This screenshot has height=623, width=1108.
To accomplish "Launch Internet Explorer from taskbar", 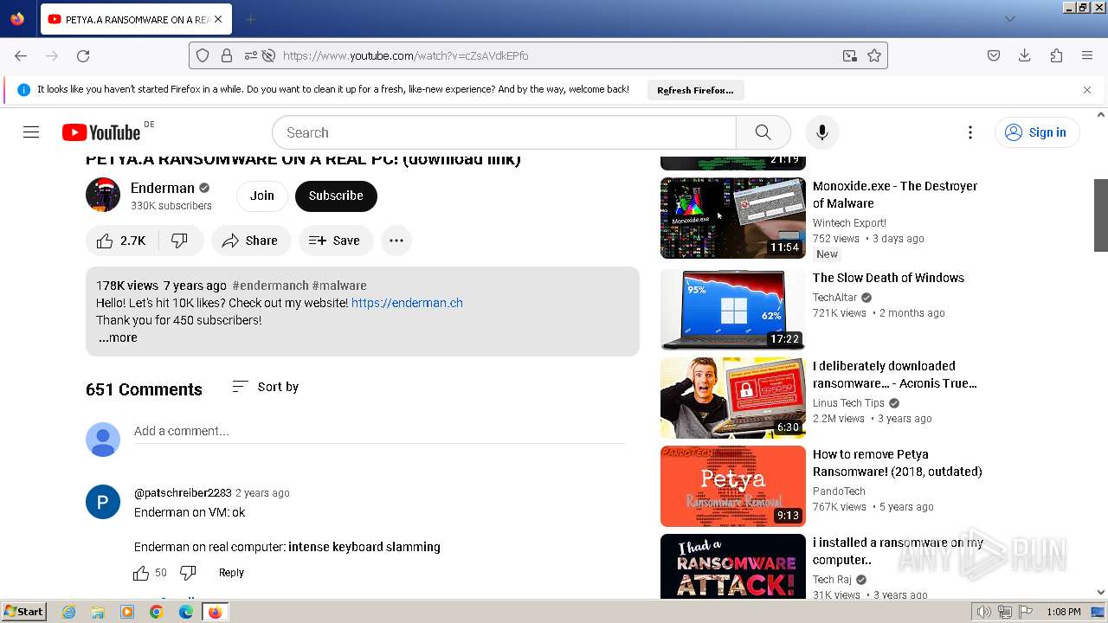I will point(68,612).
